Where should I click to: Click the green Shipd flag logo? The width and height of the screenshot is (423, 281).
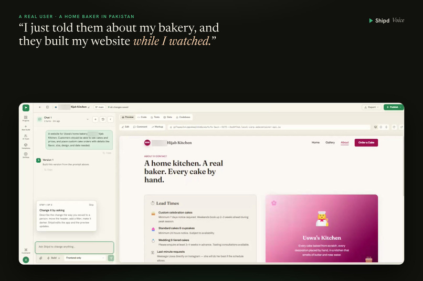point(26,108)
